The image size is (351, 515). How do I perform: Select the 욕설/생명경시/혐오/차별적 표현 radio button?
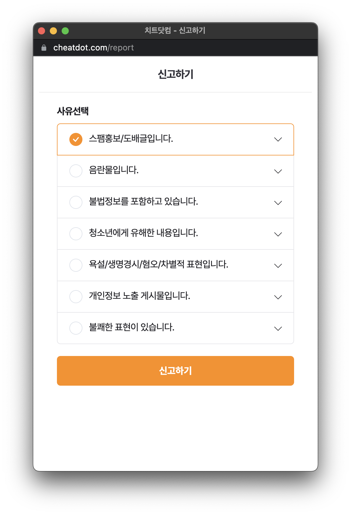point(76,265)
